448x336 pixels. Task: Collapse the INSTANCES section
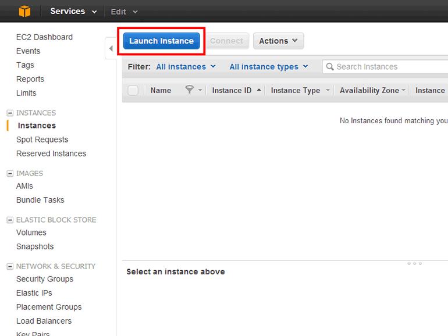pos(10,113)
